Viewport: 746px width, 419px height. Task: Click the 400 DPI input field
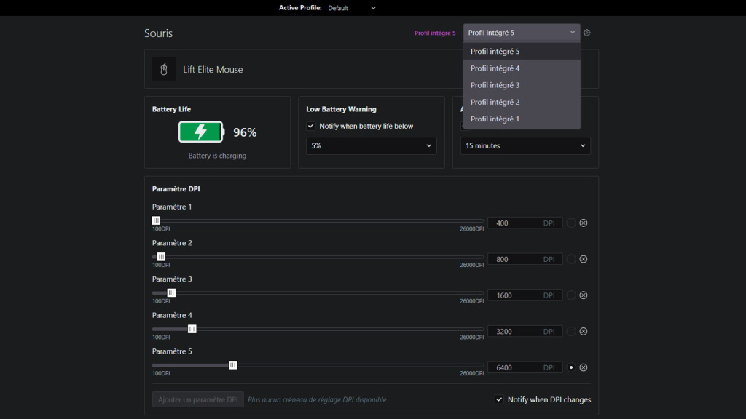pyautogui.click(x=525, y=223)
